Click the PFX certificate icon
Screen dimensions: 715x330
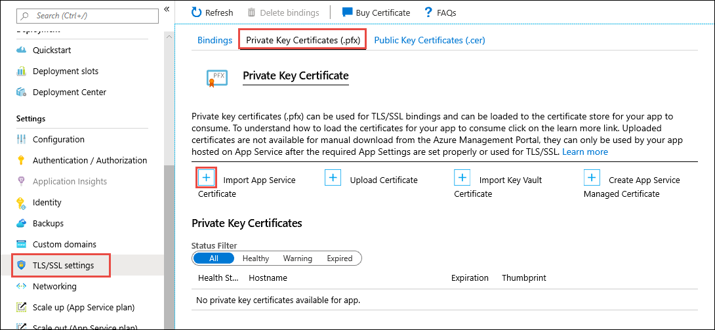[x=216, y=78]
